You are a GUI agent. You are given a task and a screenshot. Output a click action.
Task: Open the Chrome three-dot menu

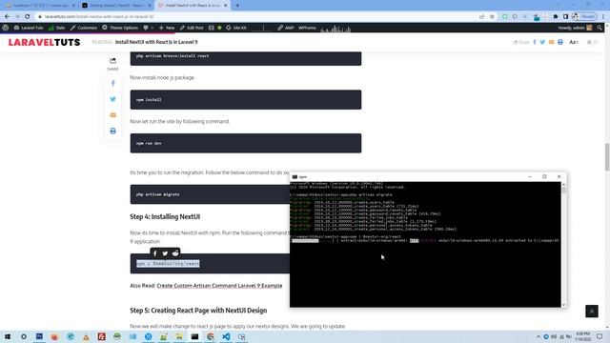point(603,17)
